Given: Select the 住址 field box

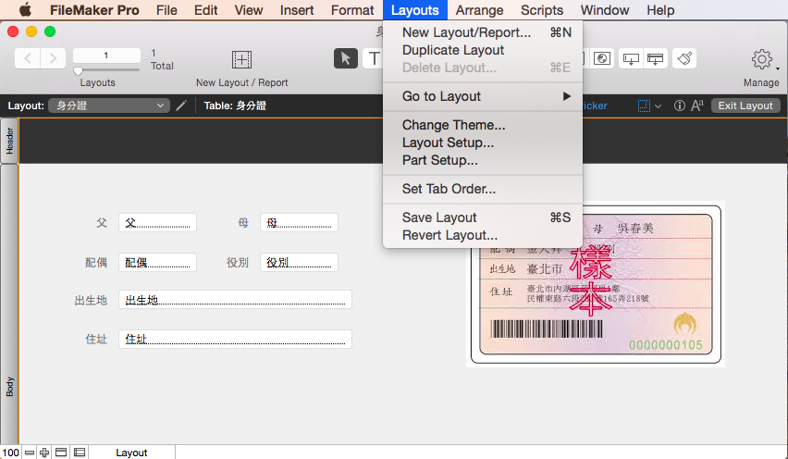Looking at the screenshot, I should [x=235, y=339].
